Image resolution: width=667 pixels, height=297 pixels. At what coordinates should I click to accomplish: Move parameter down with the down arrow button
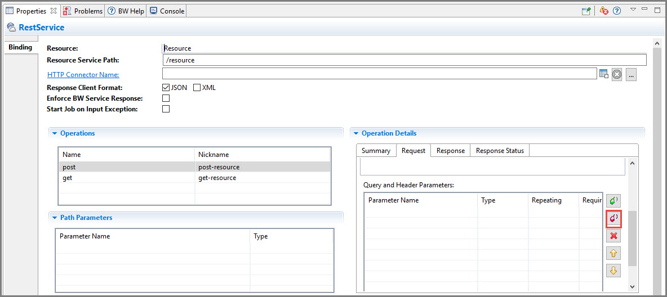[613, 271]
